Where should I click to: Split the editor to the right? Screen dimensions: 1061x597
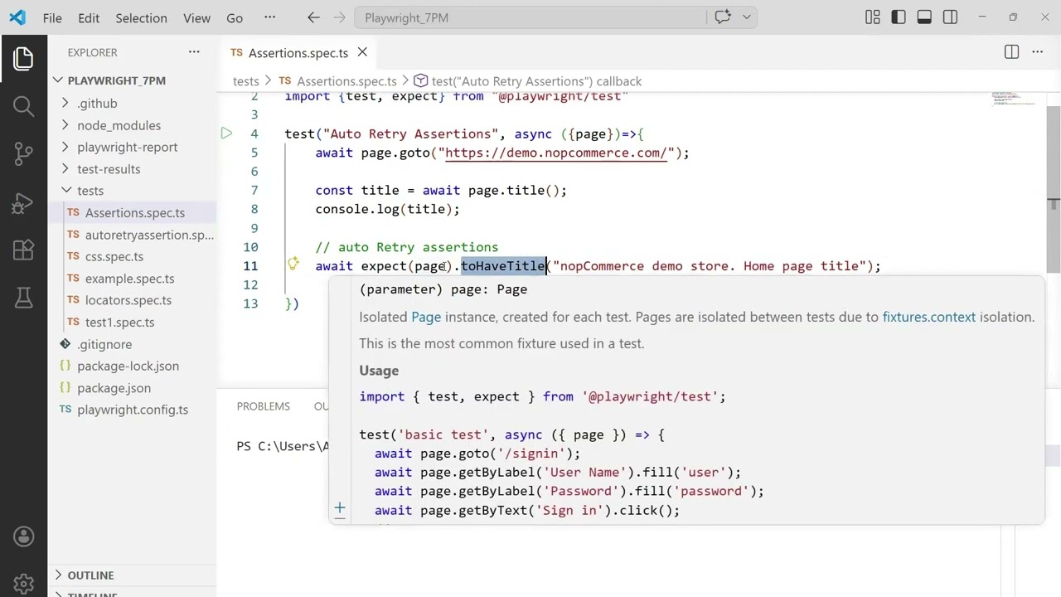1011,52
